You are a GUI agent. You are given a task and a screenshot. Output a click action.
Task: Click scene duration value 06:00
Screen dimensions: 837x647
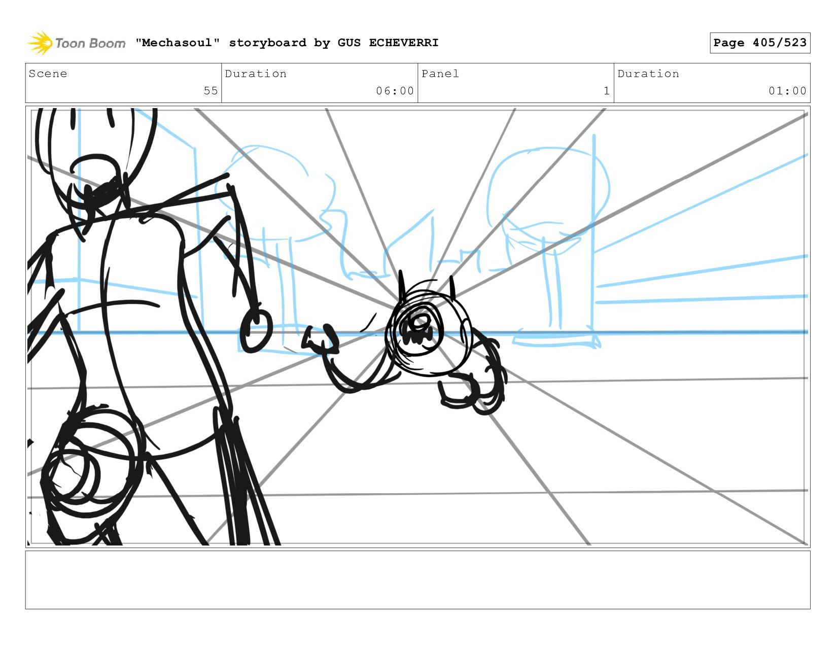pos(395,91)
